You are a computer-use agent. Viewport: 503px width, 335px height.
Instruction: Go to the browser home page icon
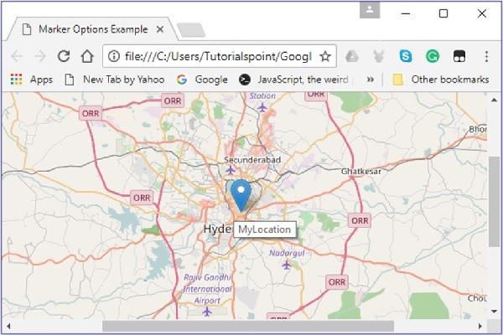coord(87,56)
